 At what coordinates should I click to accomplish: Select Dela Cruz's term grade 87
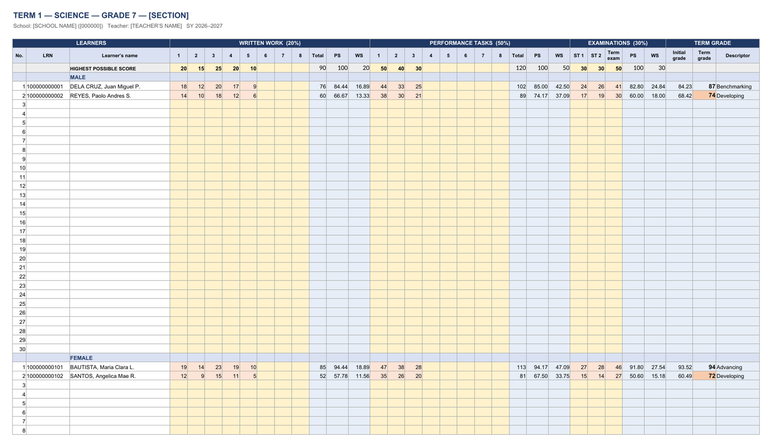(704, 87)
